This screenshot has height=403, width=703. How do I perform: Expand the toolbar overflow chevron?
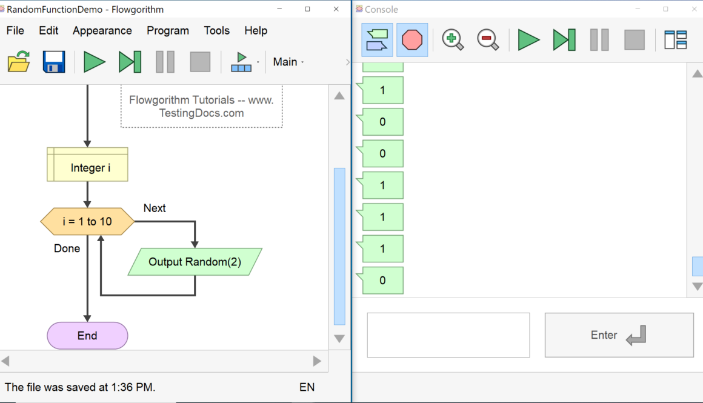coord(347,62)
